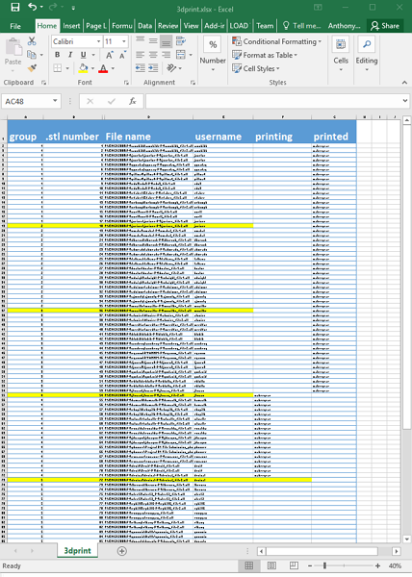Click Align Right icon

[167, 55]
